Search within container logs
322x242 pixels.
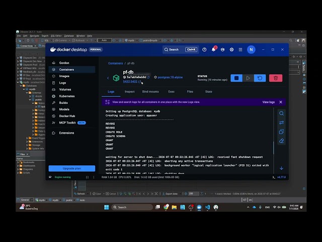[x=281, y=113]
